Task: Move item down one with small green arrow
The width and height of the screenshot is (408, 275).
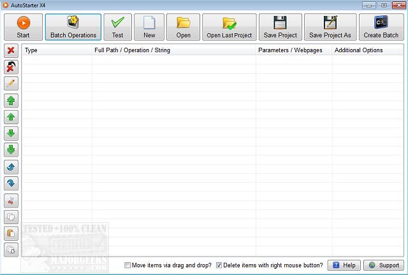Action: (x=11, y=133)
